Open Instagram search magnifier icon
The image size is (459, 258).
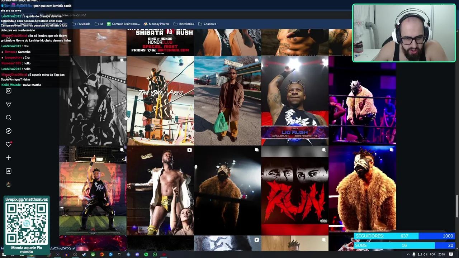[x=9, y=118]
